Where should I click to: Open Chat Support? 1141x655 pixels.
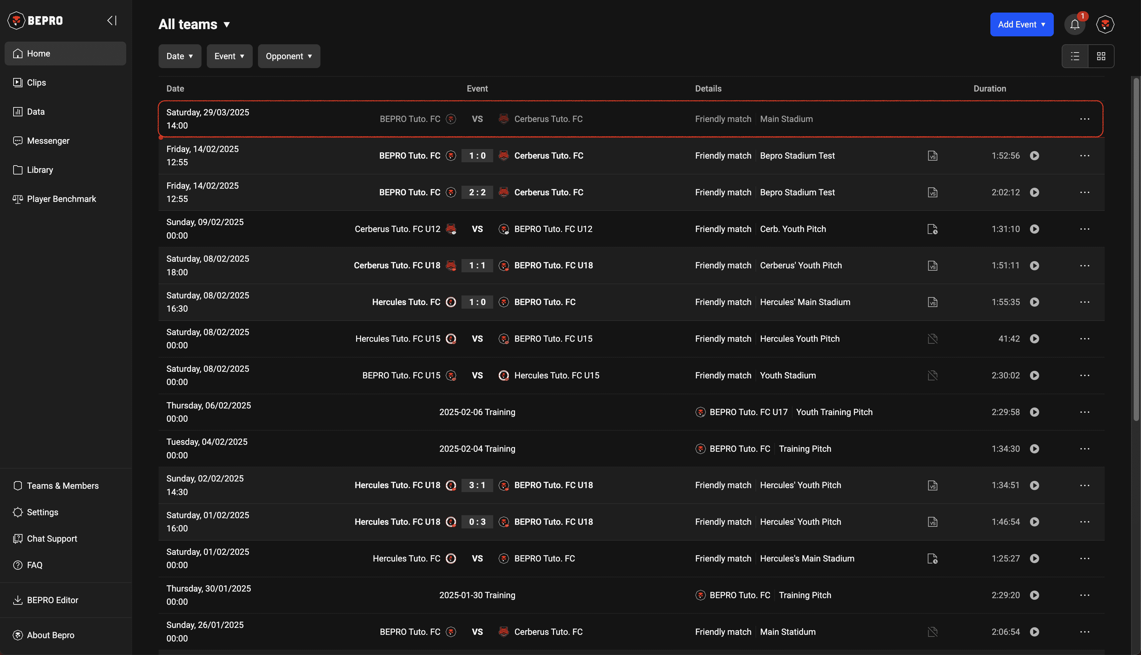[x=65, y=539]
